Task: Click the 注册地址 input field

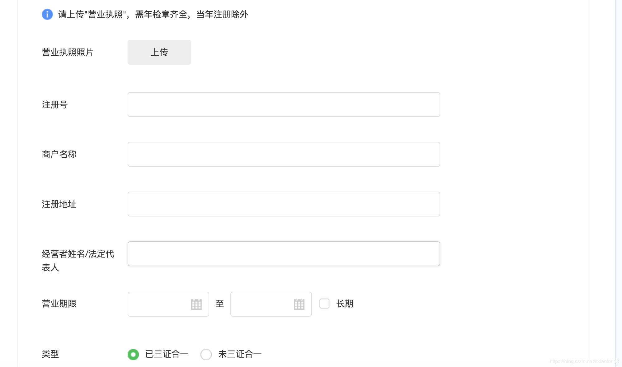Action: coord(284,204)
